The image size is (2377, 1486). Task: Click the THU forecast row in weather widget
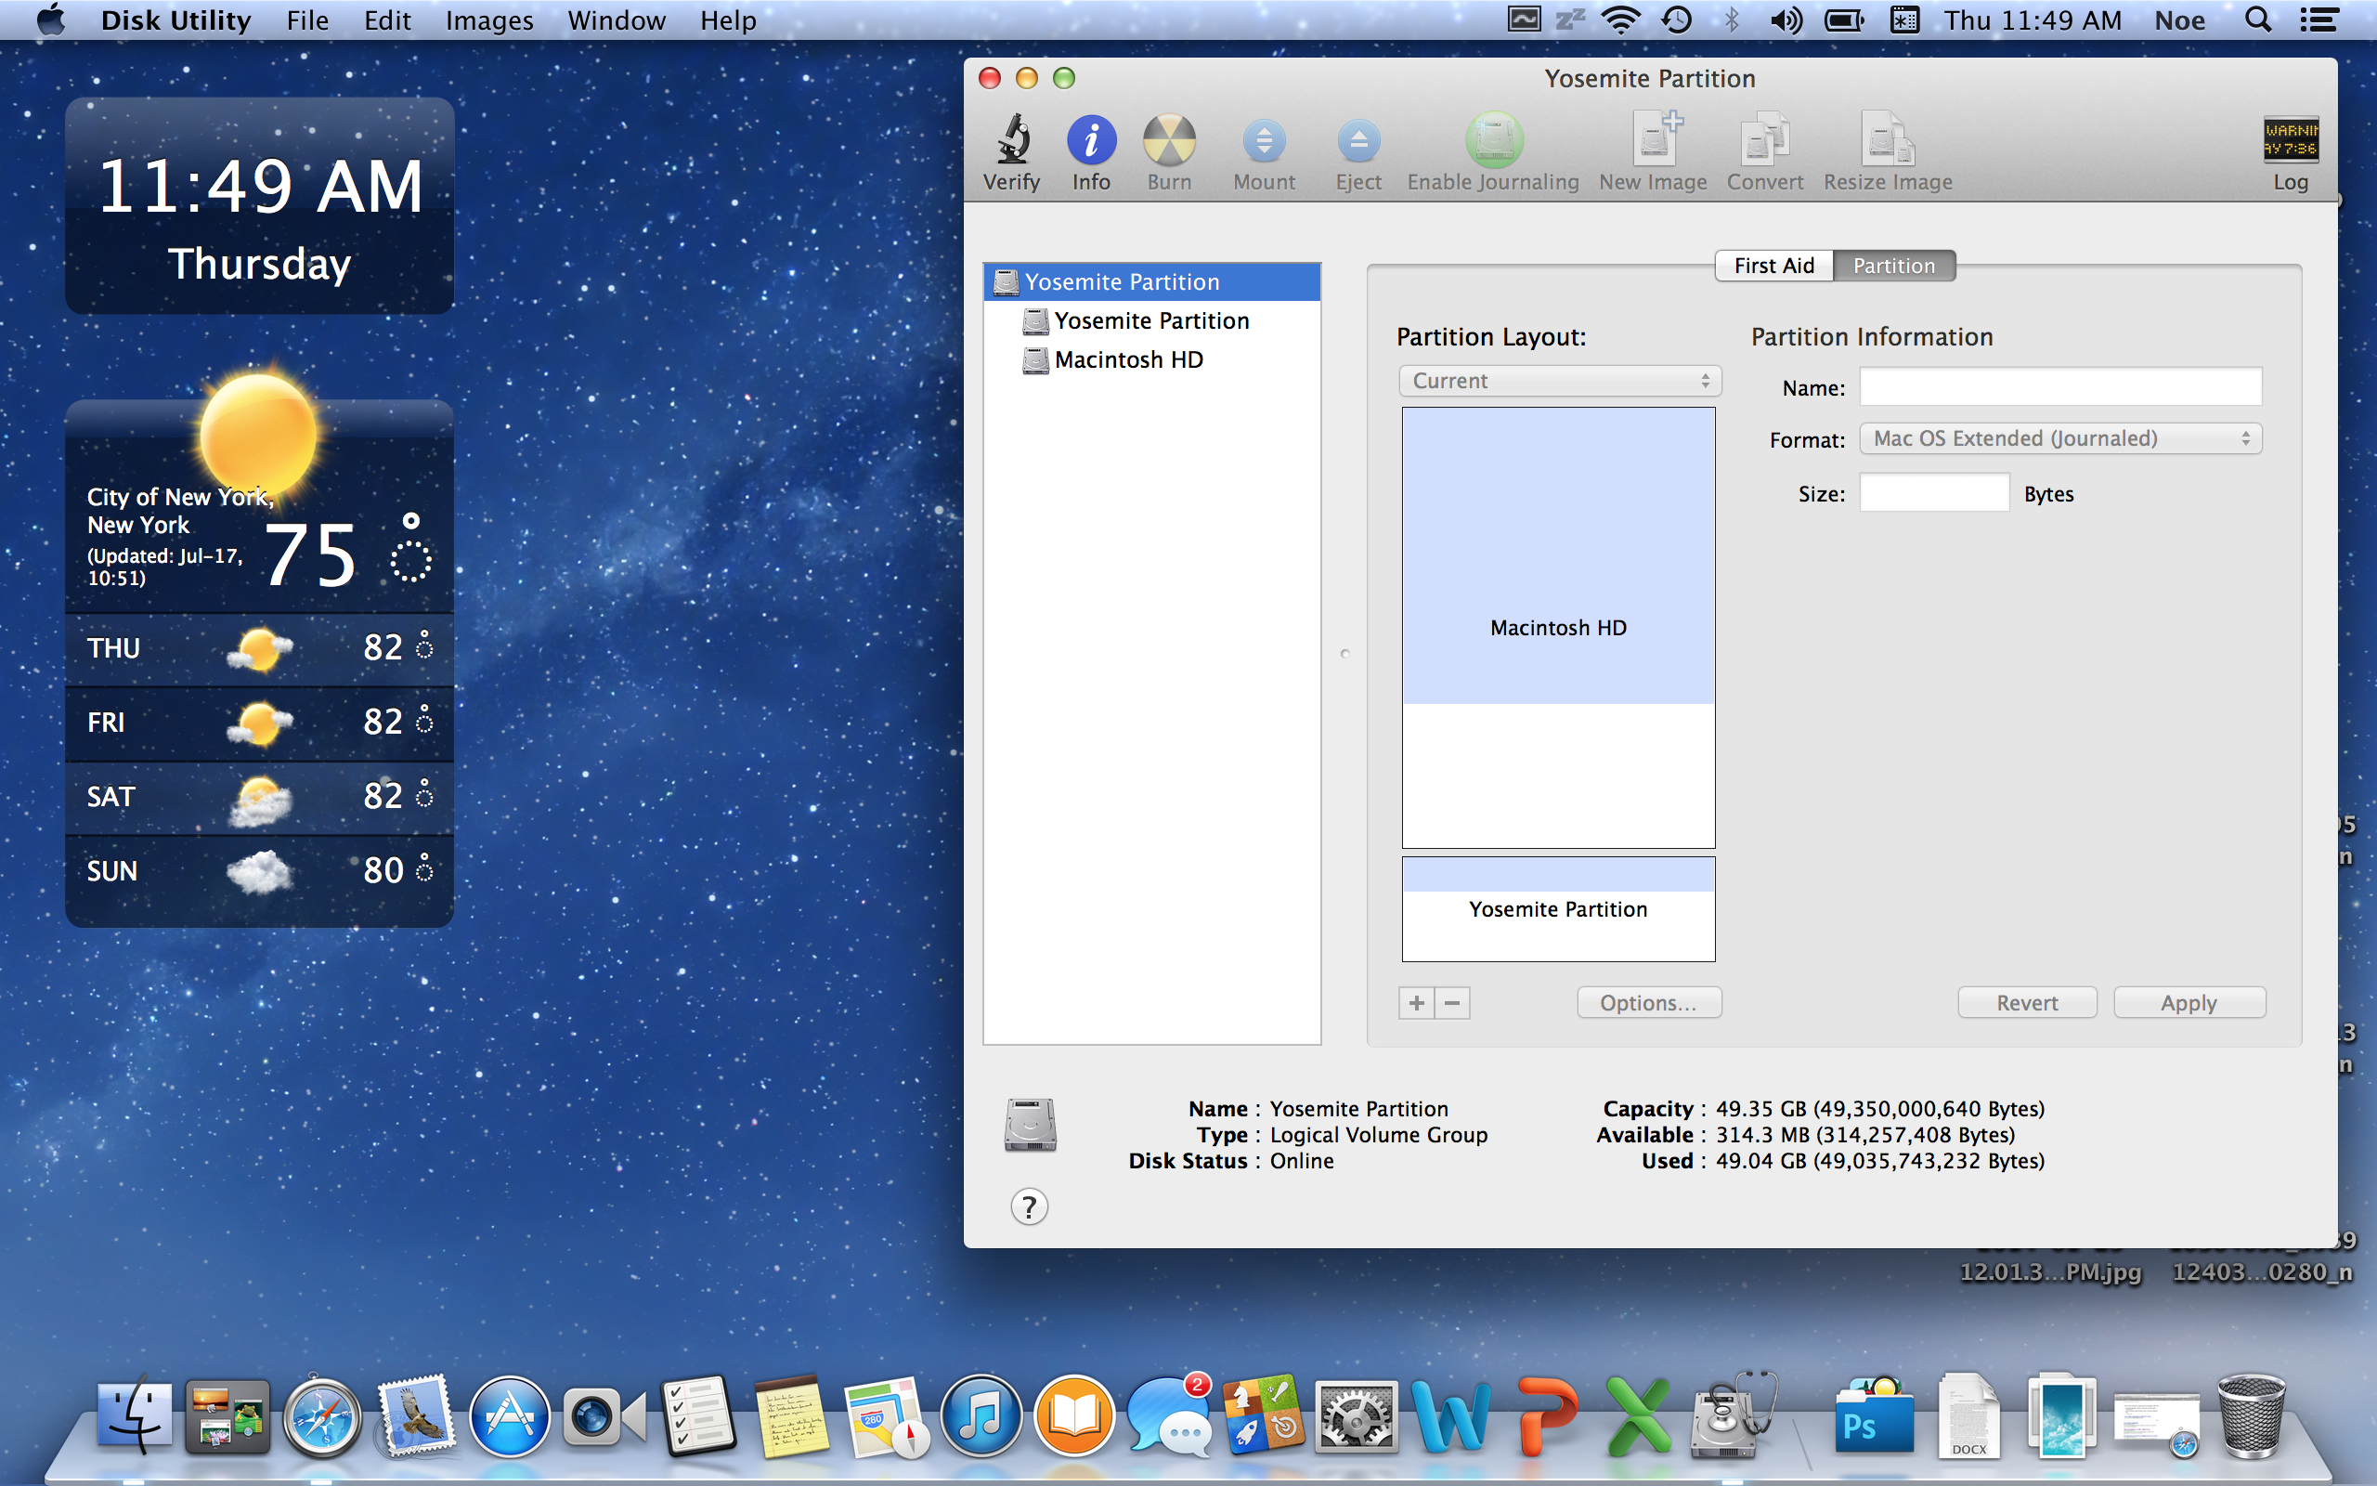(x=259, y=647)
